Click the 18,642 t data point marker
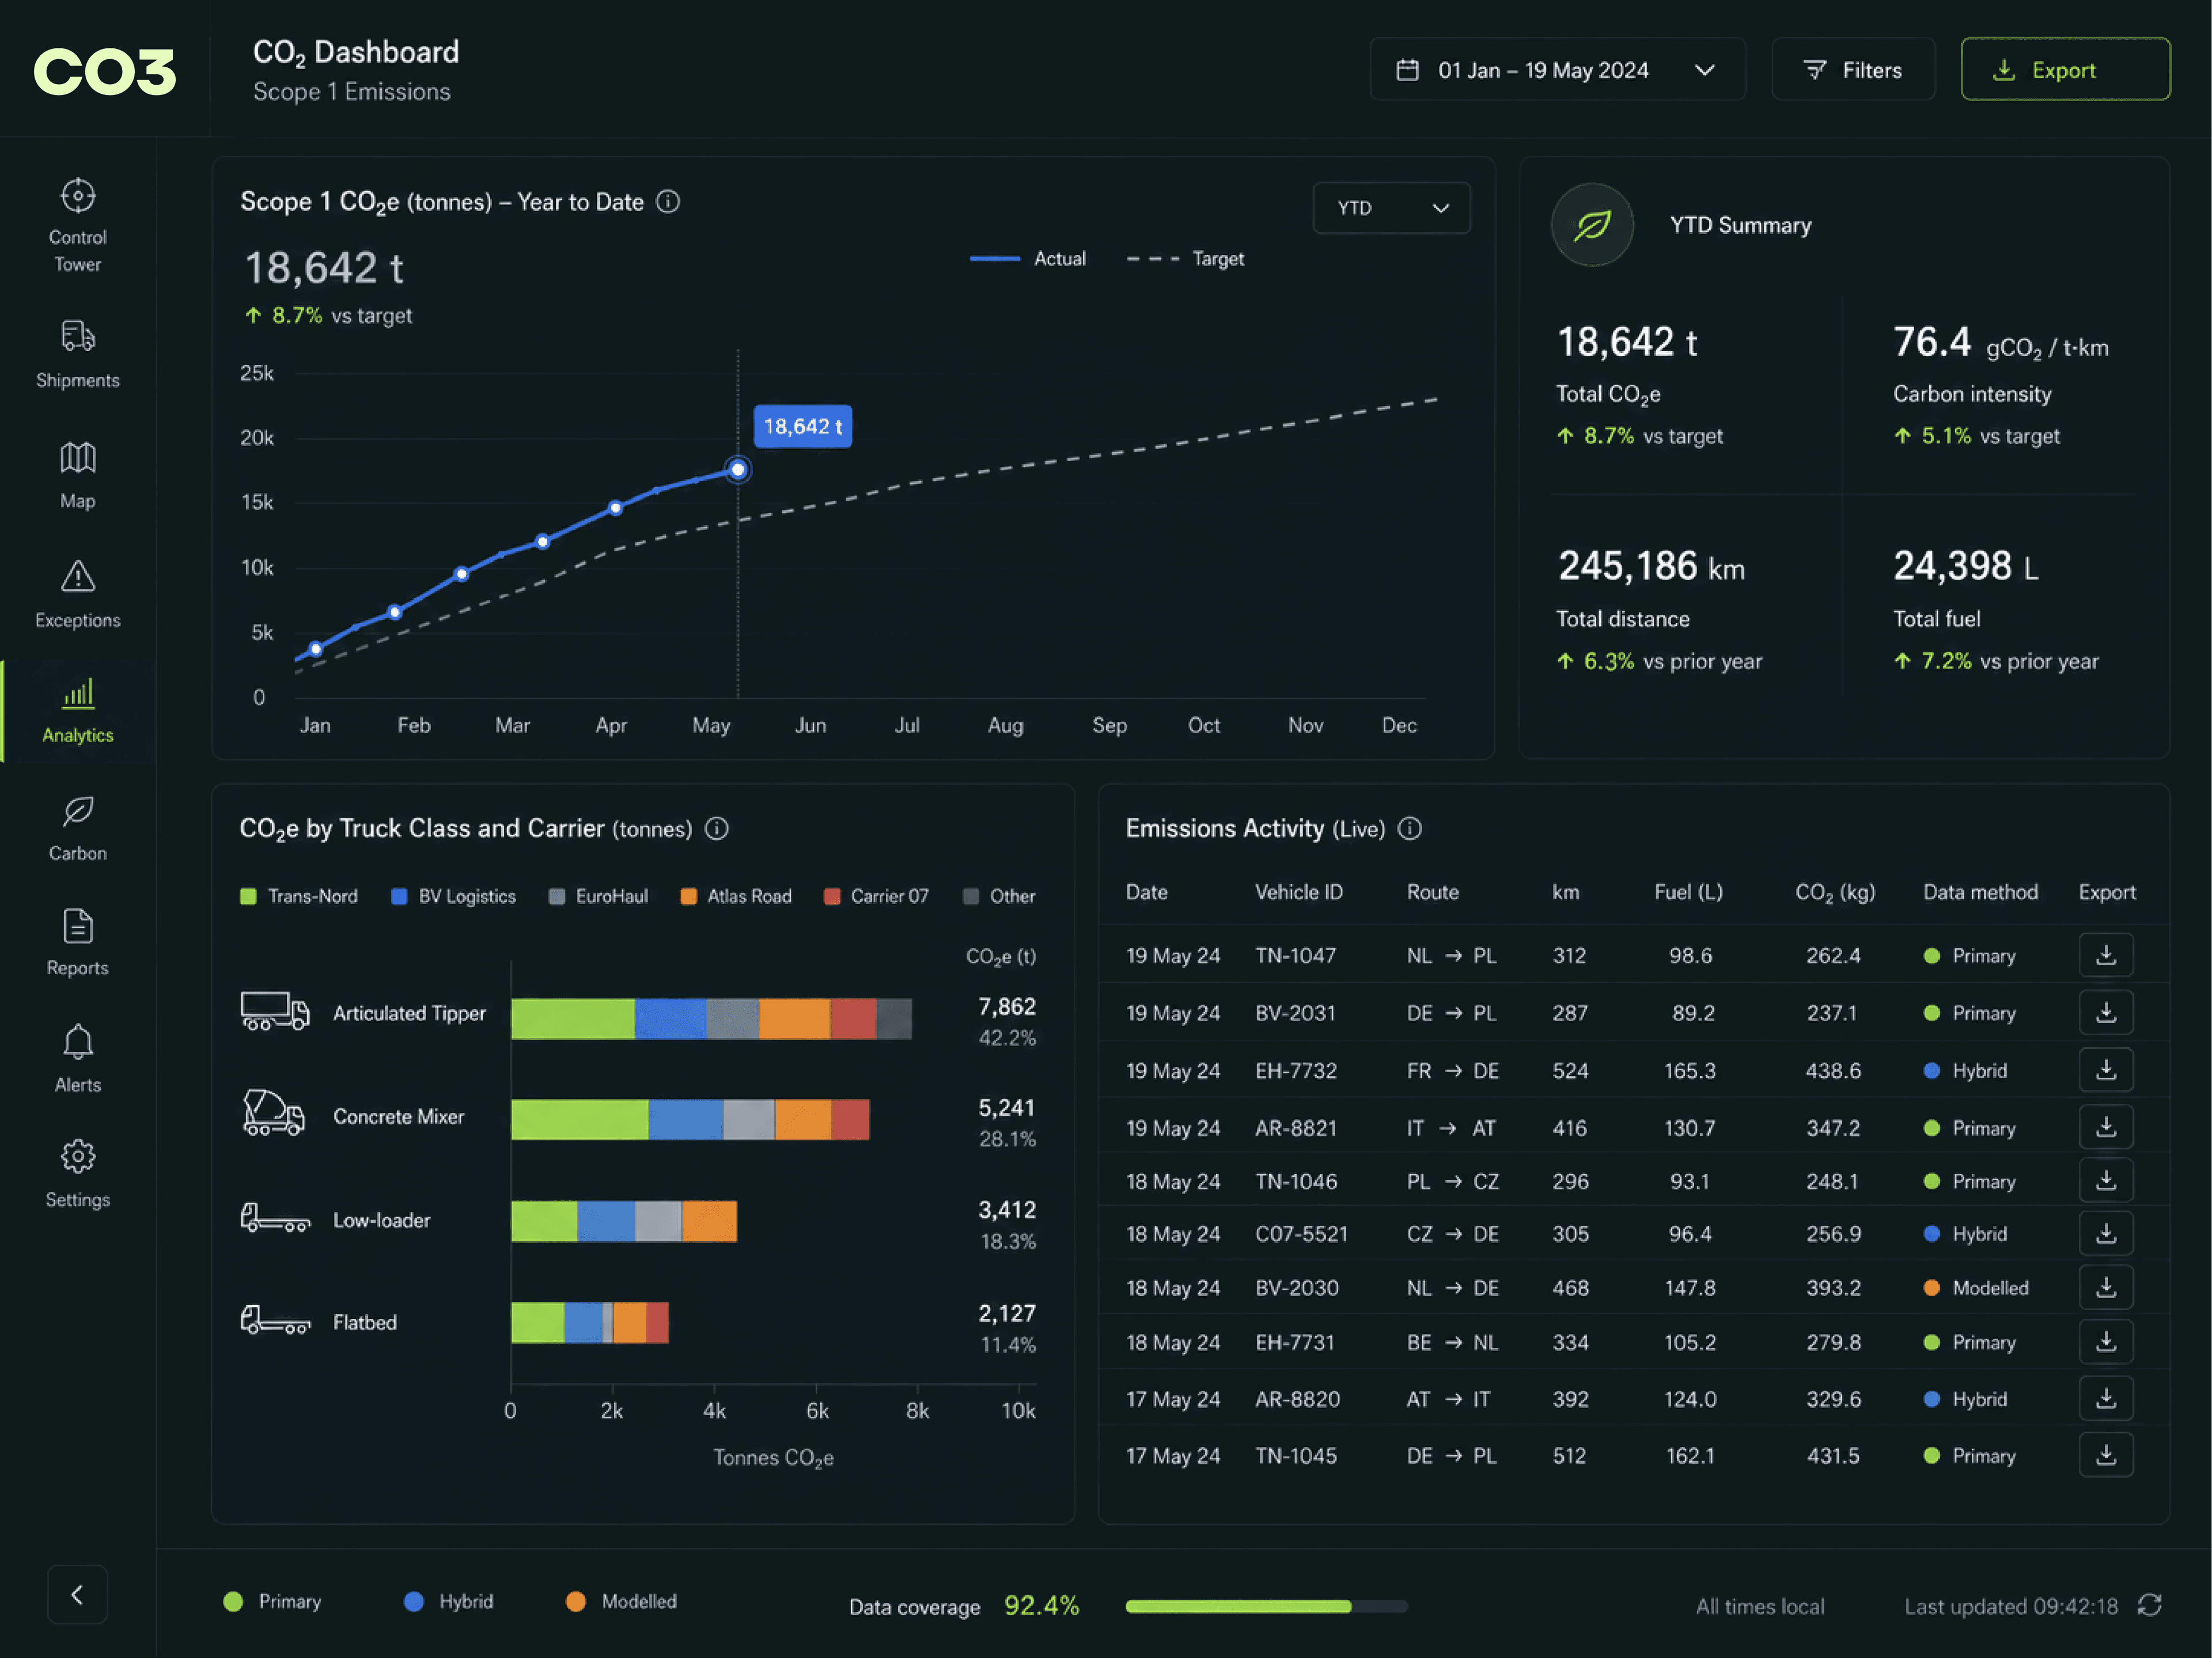This screenshot has width=2212, height=1658. click(x=738, y=470)
